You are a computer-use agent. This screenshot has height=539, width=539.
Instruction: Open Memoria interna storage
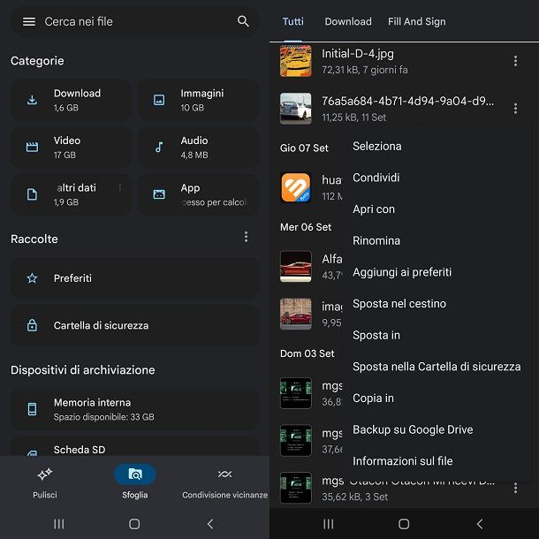[134, 409]
